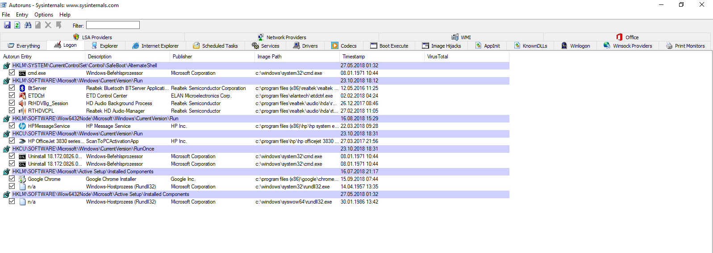
Task: Uncheck the ETDCtrl autorun entry
Action: [x=12, y=95]
